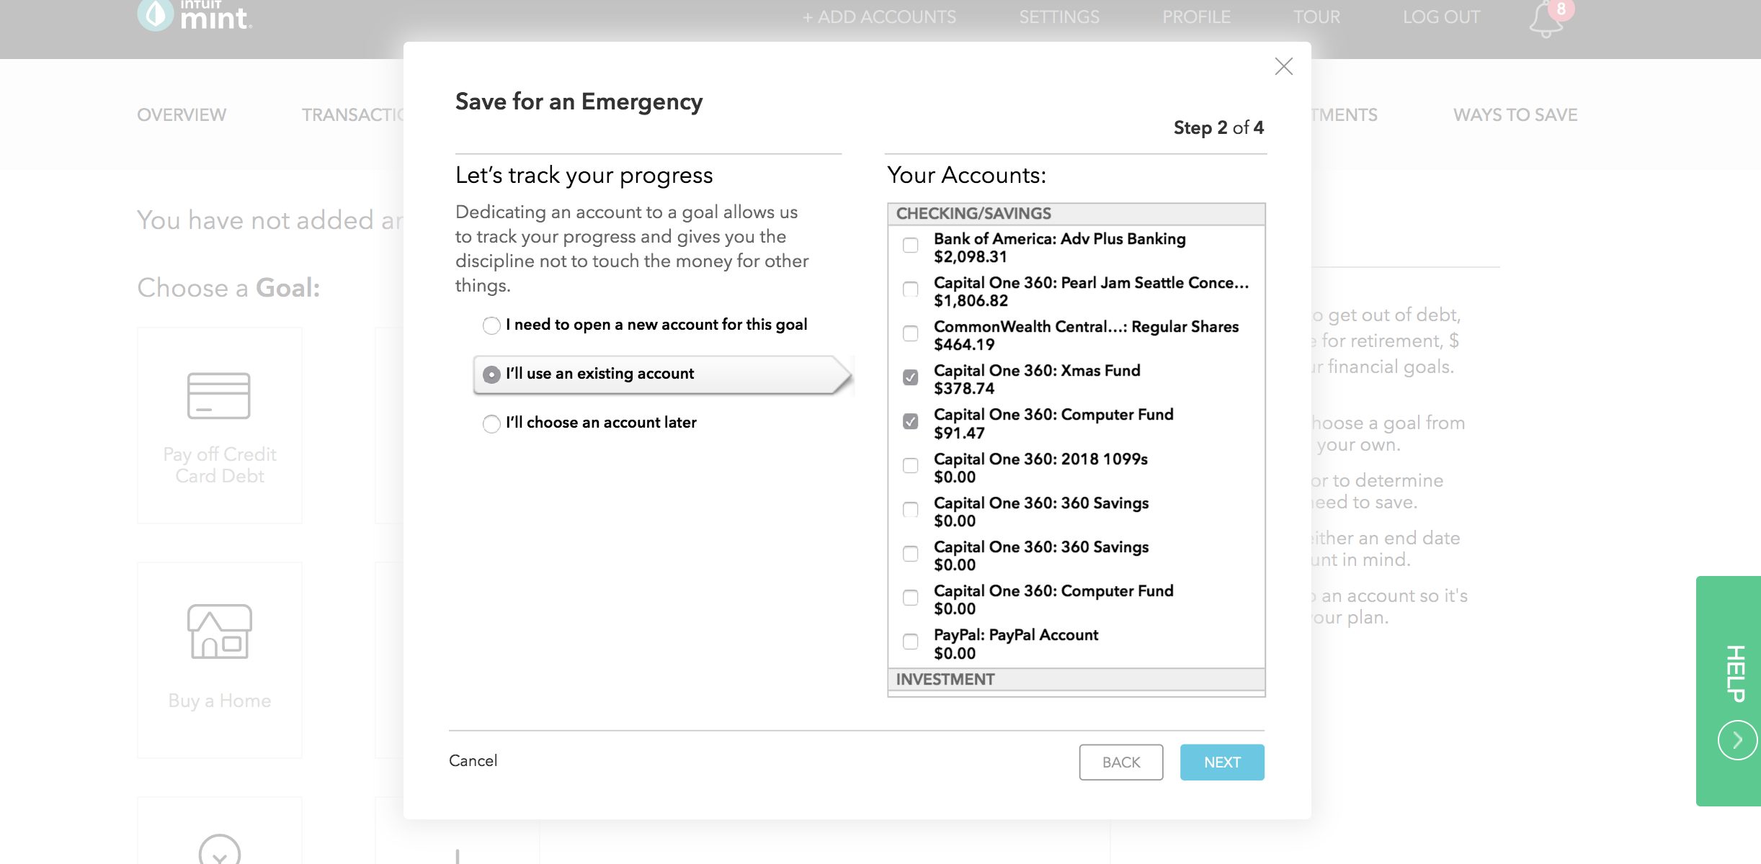This screenshot has width=1761, height=864.
Task: Click the Pay off Credit Card icon
Action: [x=220, y=397]
